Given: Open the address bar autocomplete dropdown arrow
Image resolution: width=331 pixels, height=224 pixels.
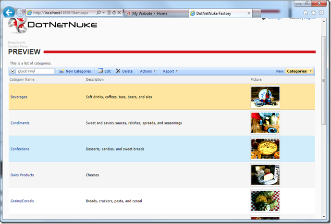Looking at the screenshot, I should (104, 12).
